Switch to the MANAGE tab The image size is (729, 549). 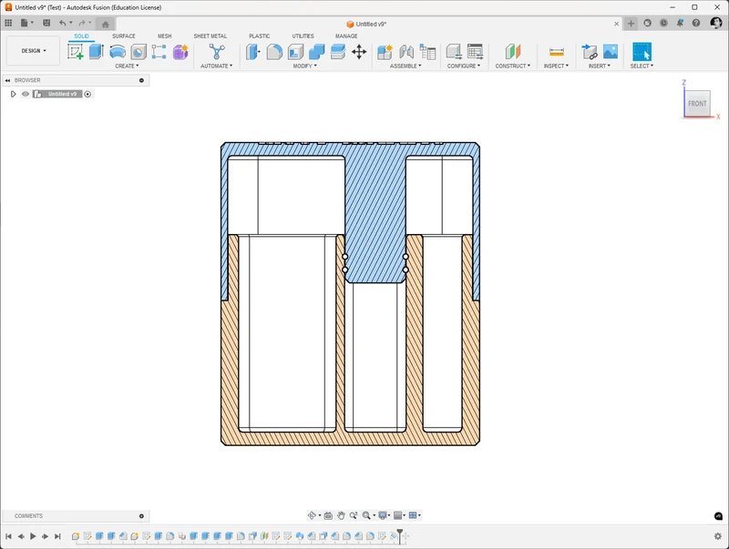pos(346,36)
